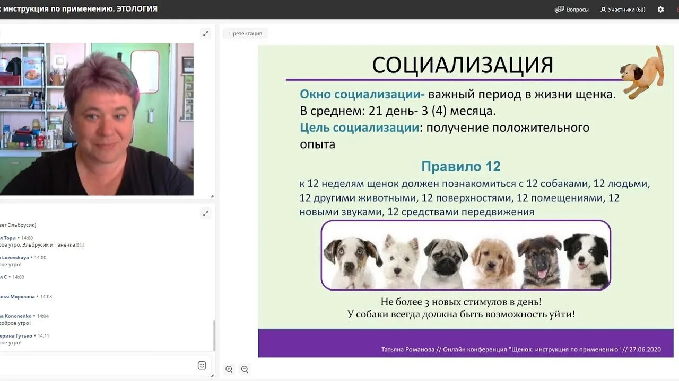Click the text Окно социализации-
The height and width of the screenshot is (381, 679).
point(362,95)
